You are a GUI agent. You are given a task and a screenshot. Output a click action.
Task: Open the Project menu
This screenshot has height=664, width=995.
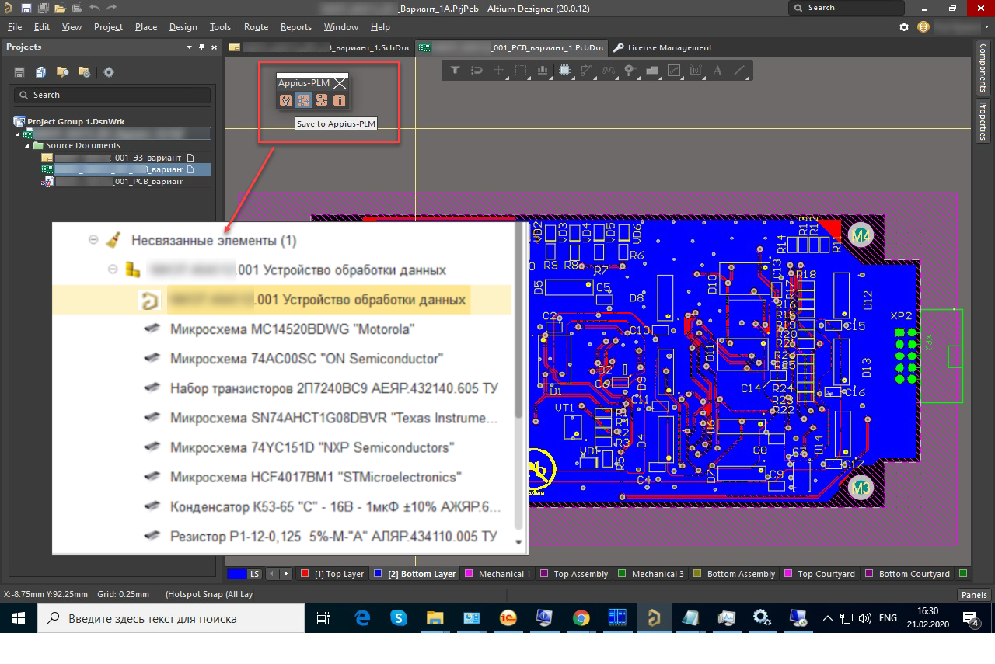(107, 26)
